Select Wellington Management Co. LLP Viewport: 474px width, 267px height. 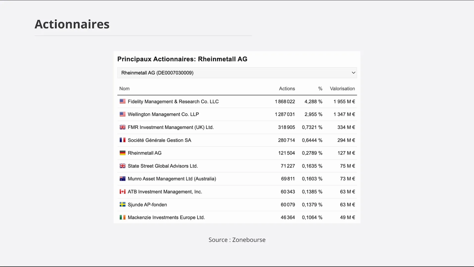[163, 114]
